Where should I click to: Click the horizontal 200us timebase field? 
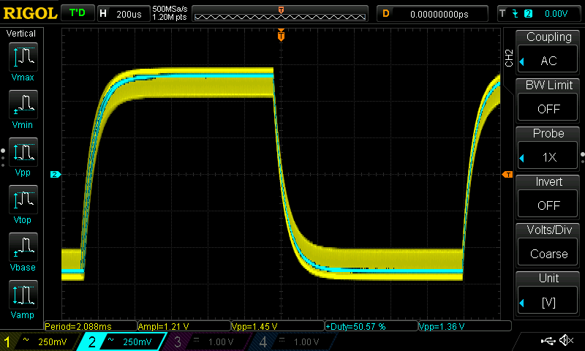coord(124,14)
